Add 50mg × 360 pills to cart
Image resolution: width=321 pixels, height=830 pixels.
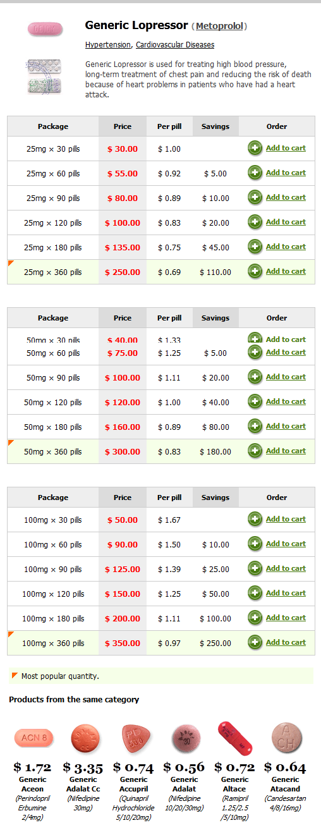pos(286,451)
